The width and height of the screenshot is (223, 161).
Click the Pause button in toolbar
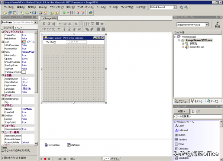(72, 13)
